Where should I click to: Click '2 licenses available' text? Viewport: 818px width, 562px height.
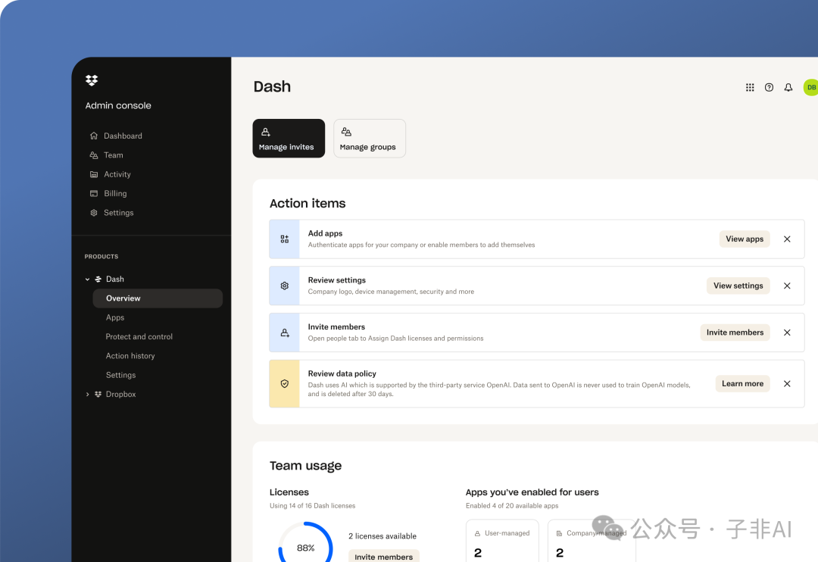coord(382,536)
